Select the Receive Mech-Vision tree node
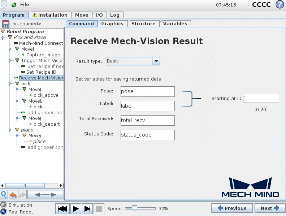Viewport: 286px width, 216px height. (41, 78)
